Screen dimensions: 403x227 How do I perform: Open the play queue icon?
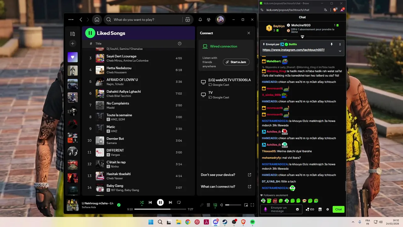208,205
